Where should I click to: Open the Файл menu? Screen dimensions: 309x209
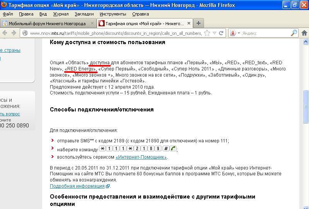tap(8, 14)
